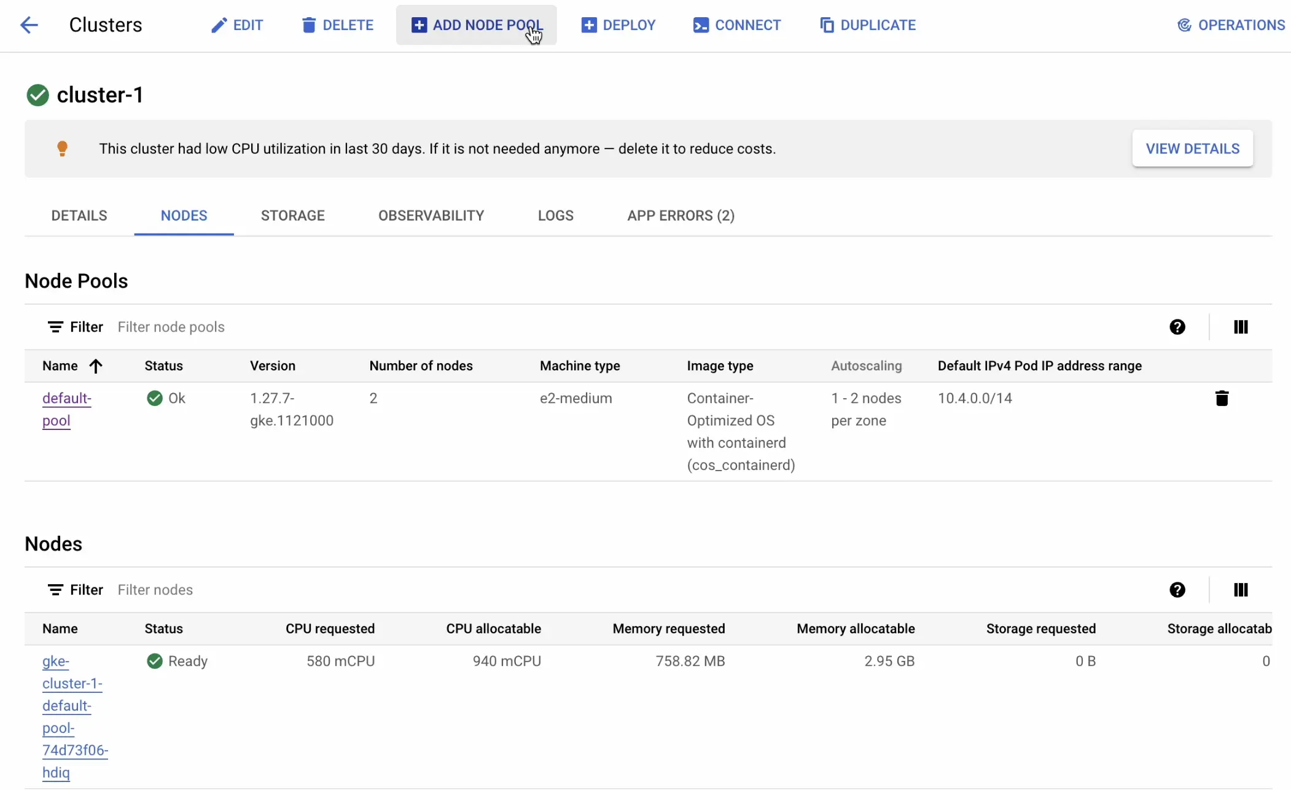Click the Delete trash icon in toolbar
1291x790 pixels.
click(309, 25)
